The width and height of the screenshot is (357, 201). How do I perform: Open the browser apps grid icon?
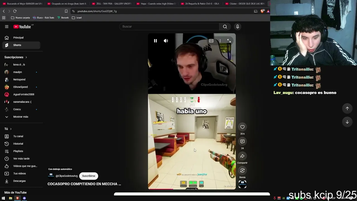4,18
